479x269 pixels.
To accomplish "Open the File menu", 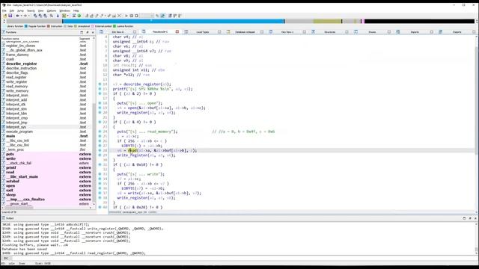I will coord(4,10).
